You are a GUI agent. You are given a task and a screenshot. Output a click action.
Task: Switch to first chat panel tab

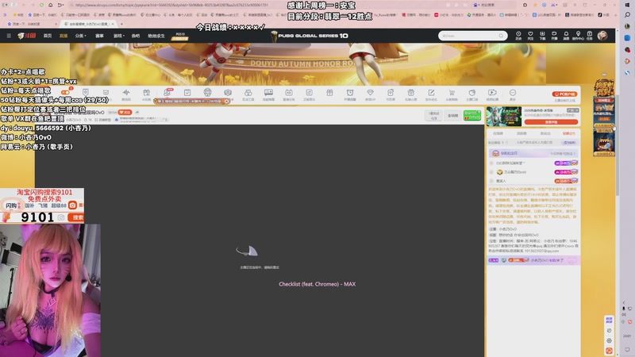point(498,133)
